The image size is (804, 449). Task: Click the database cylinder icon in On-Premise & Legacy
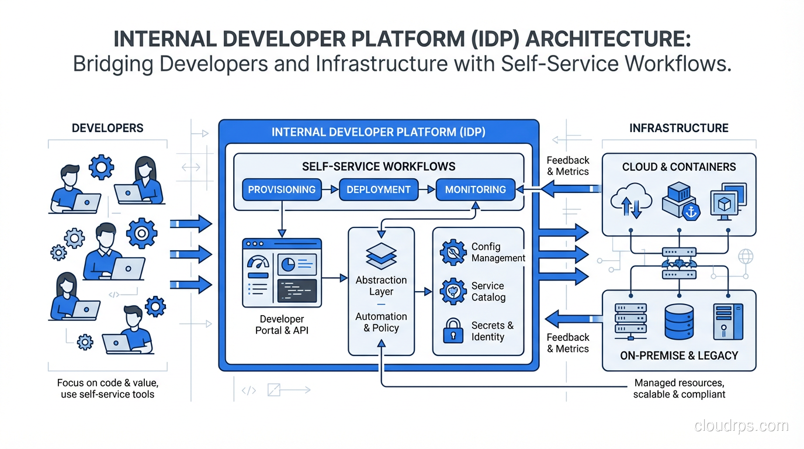click(x=680, y=320)
